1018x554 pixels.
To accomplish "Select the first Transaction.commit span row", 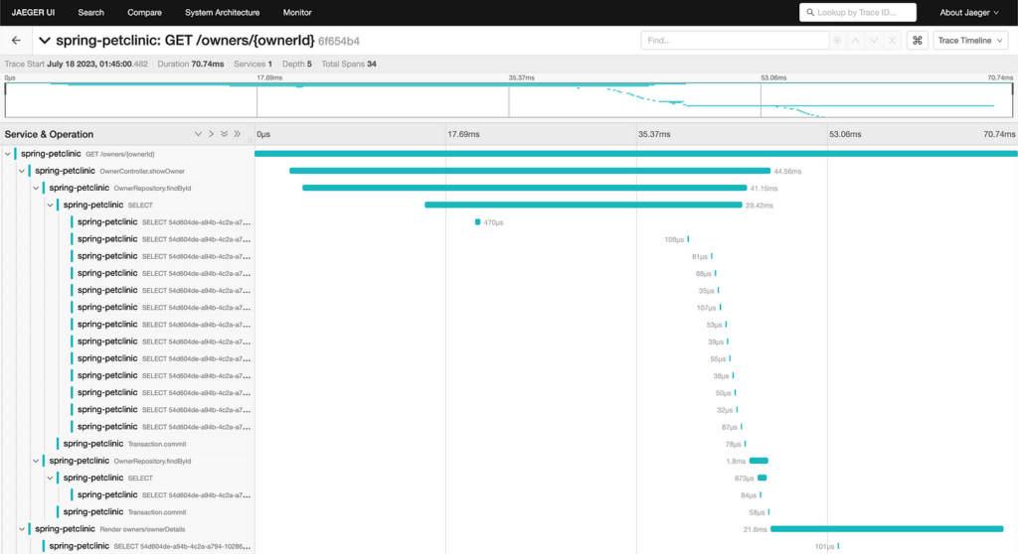I will click(x=127, y=445).
